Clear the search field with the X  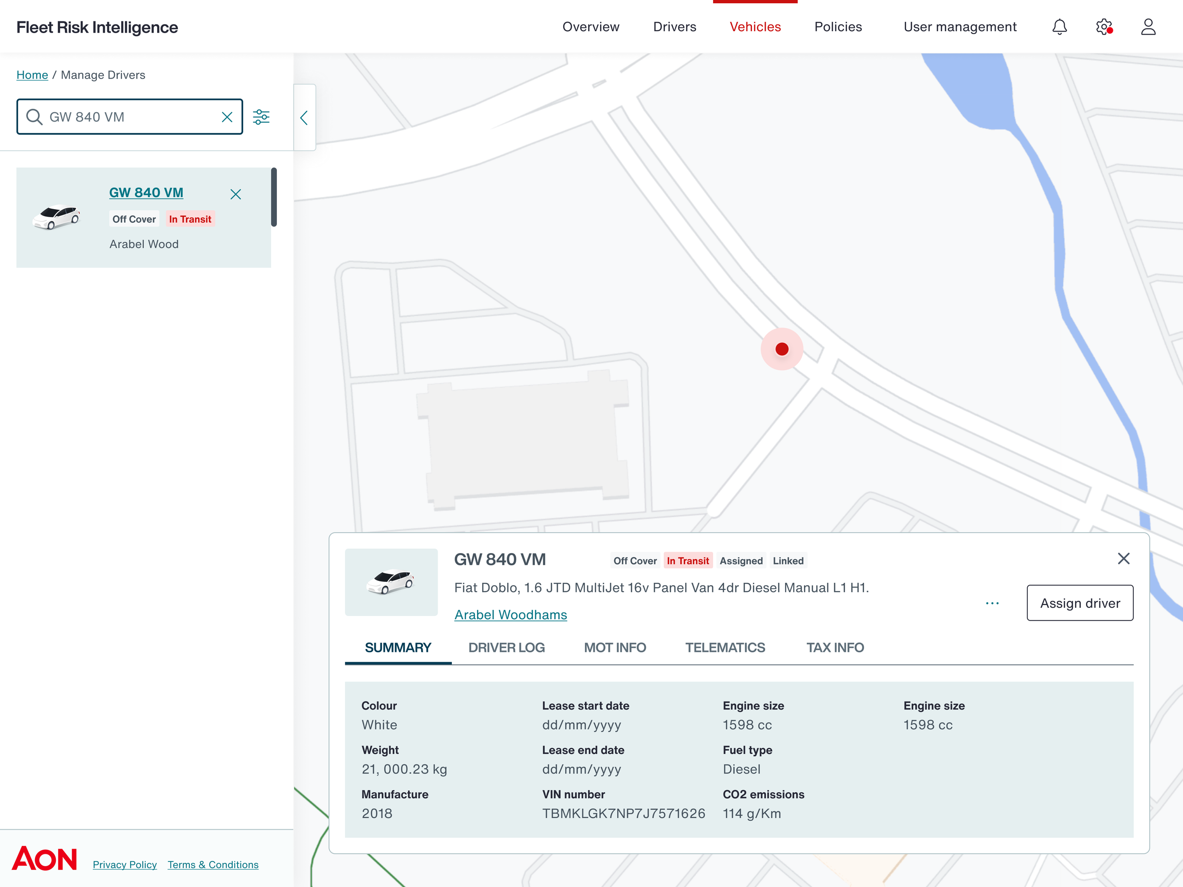point(227,117)
